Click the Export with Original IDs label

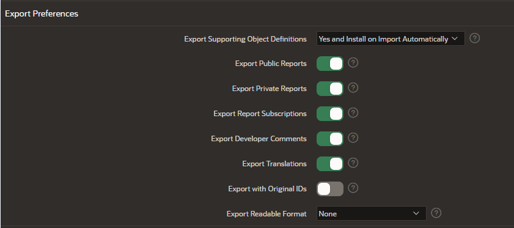(268, 189)
